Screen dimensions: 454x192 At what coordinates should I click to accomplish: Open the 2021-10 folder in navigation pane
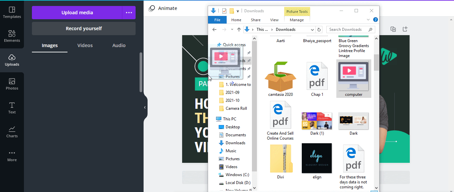(229, 100)
